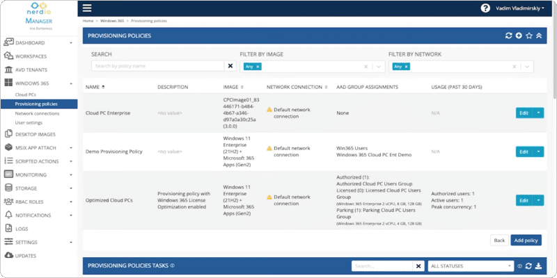Remove the Any tag from image filter
The image size is (557, 278).
click(258, 66)
